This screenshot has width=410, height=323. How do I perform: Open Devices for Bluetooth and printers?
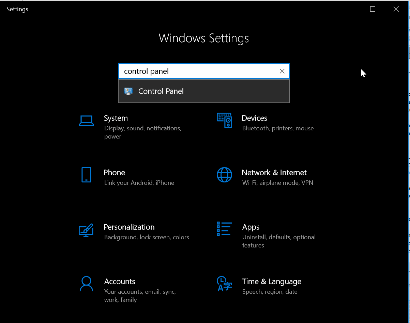coord(254,118)
